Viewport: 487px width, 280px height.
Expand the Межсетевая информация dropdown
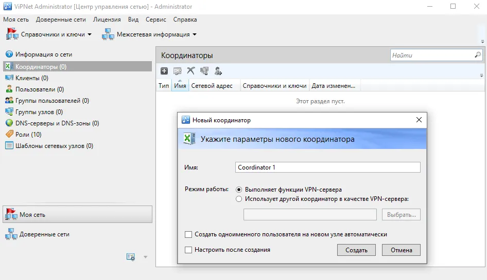[x=195, y=34]
